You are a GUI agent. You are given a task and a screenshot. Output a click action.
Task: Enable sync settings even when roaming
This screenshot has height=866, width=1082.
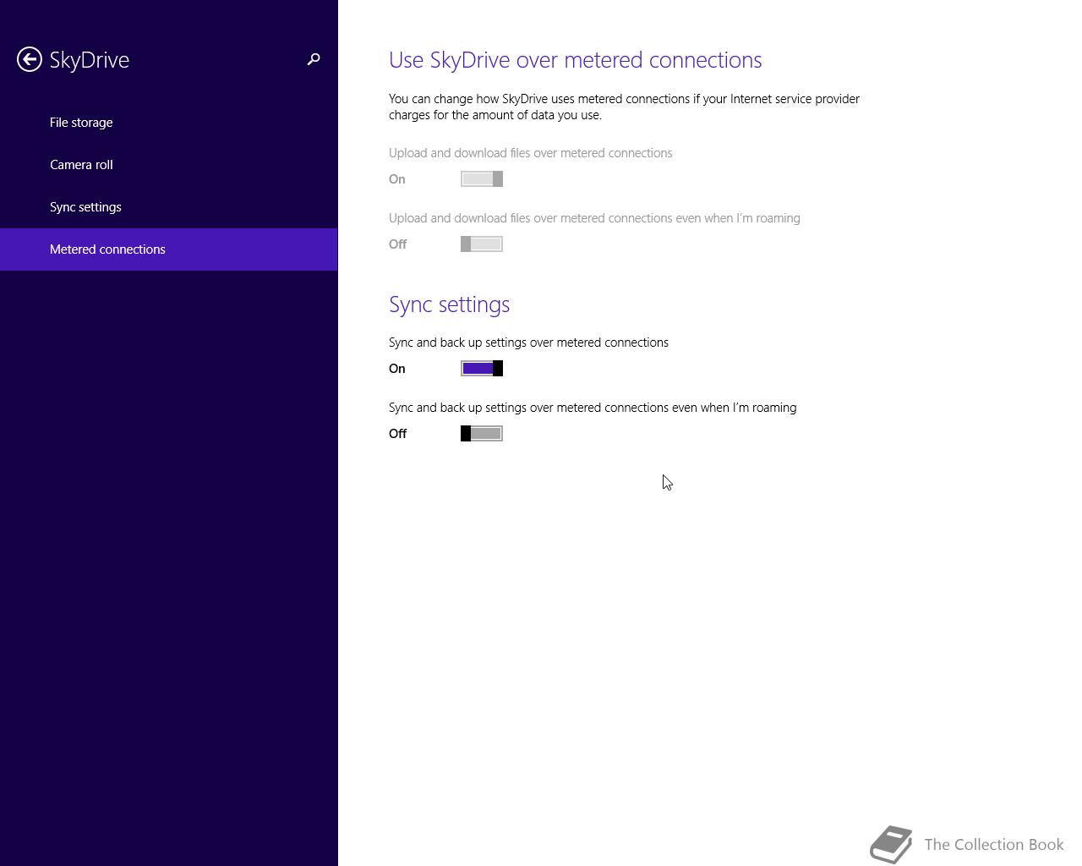pos(482,434)
